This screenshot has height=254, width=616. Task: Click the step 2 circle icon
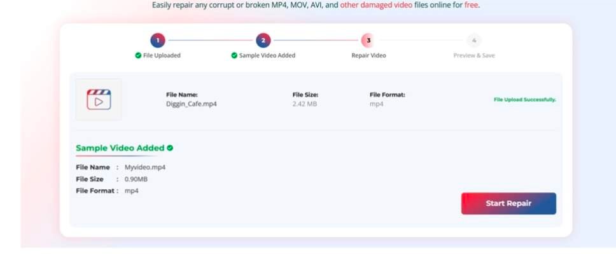coord(263,41)
